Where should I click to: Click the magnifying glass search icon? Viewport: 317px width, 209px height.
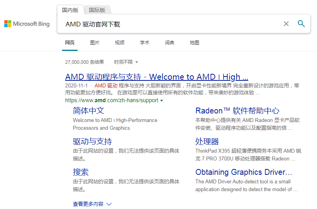coord(301,24)
